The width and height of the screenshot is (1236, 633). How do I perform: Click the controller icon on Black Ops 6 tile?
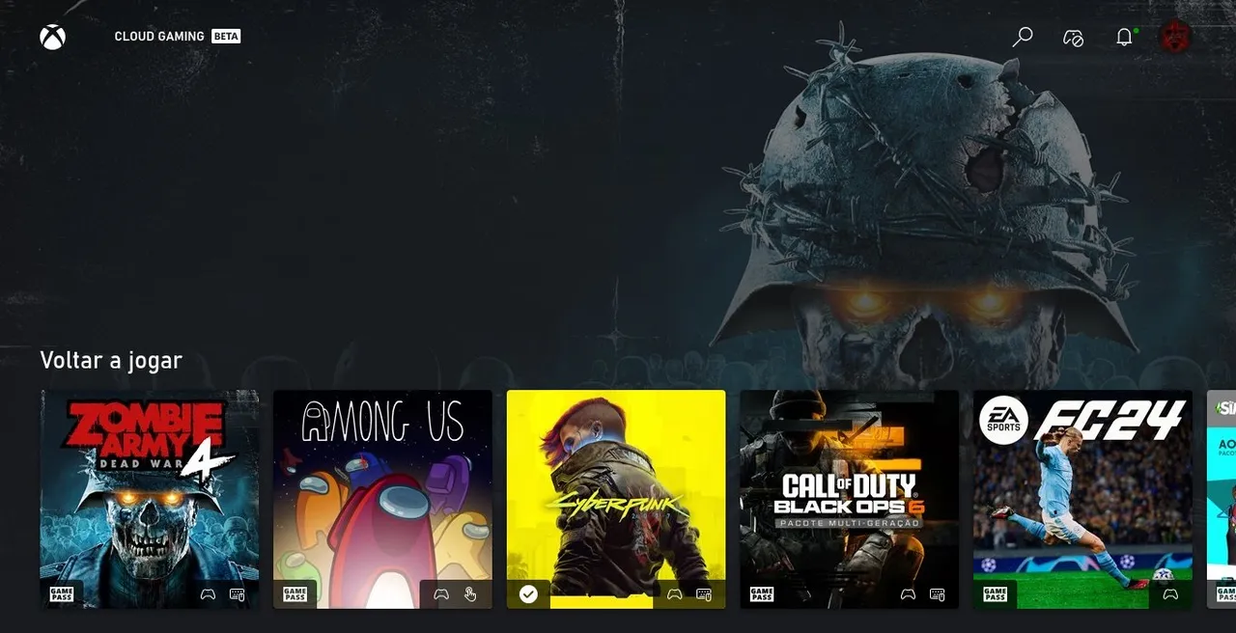pos(908,594)
